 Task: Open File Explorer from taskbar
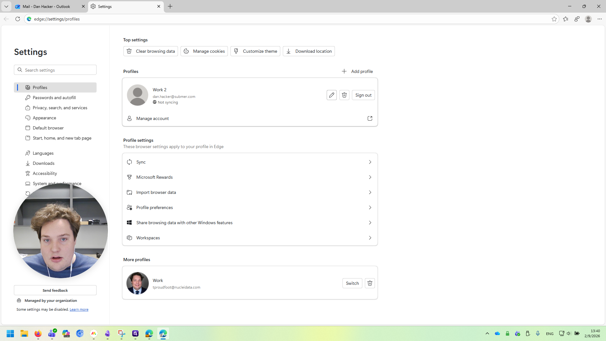point(24,333)
